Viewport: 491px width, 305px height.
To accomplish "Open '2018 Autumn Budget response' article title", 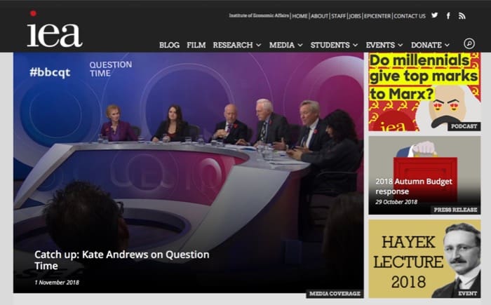I will pos(414,187).
